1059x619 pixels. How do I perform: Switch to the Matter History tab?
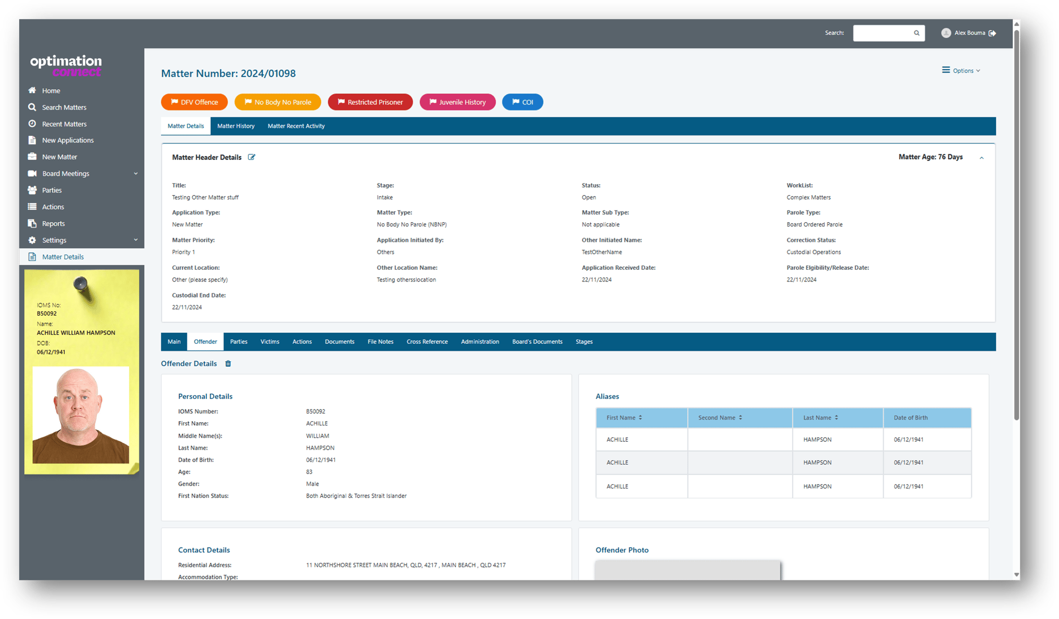236,126
